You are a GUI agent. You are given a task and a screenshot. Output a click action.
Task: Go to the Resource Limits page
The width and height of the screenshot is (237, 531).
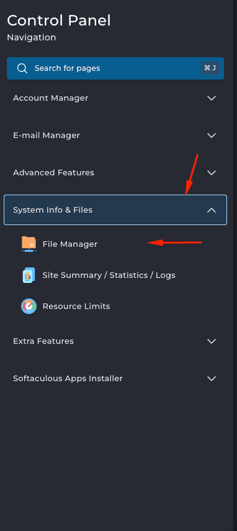(x=76, y=306)
